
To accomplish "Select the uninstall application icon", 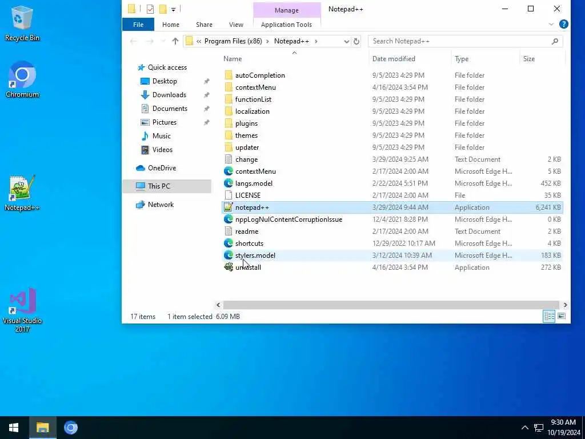I will pyautogui.click(x=229, y=268).
